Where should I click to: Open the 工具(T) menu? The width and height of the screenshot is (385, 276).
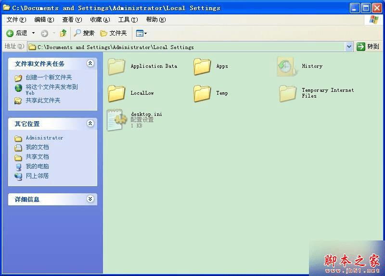pos(128,20)
